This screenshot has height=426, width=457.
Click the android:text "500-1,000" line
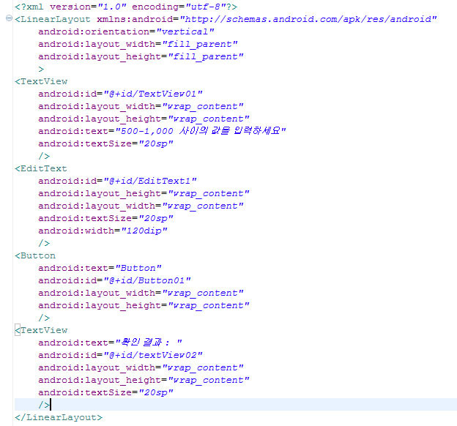(162, 131)
